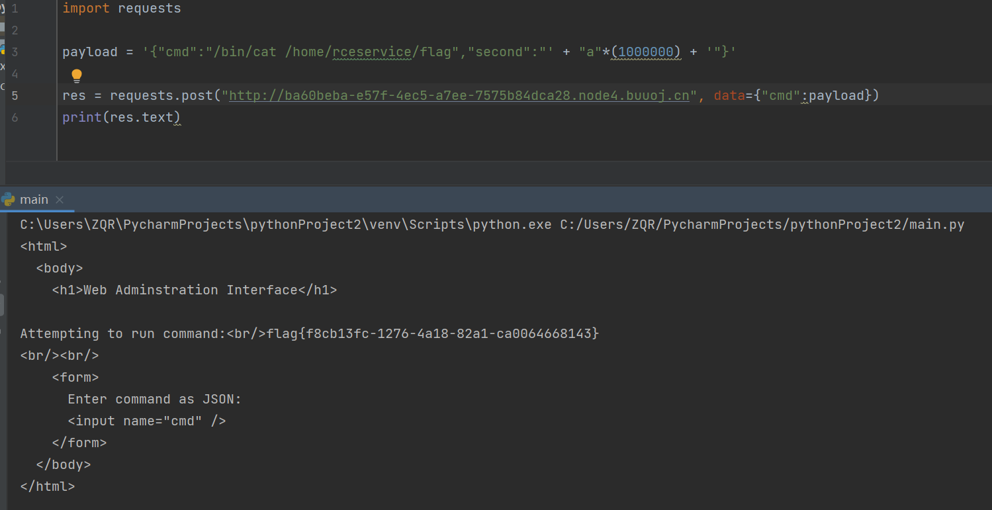Click the '<br/><br/>' output line
Screen dimensions: 992x510
coord(60,355)
